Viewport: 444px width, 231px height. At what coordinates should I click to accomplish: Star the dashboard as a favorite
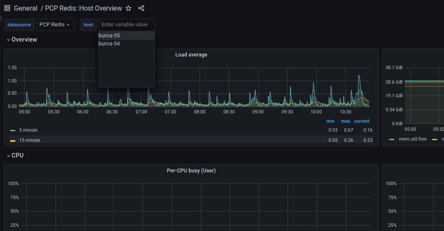[x=128, y=8]
